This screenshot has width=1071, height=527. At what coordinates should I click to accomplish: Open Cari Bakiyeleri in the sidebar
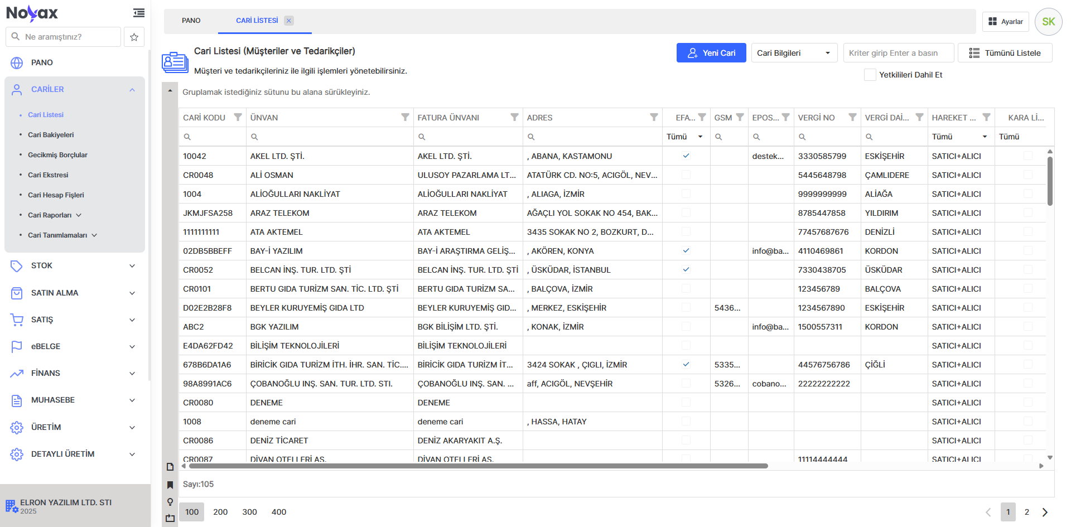point(51,135)
